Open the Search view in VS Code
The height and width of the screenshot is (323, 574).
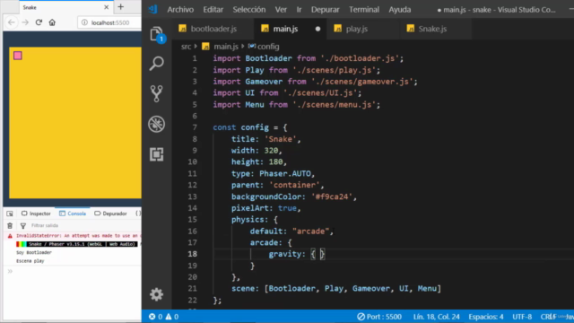[157, 64]
